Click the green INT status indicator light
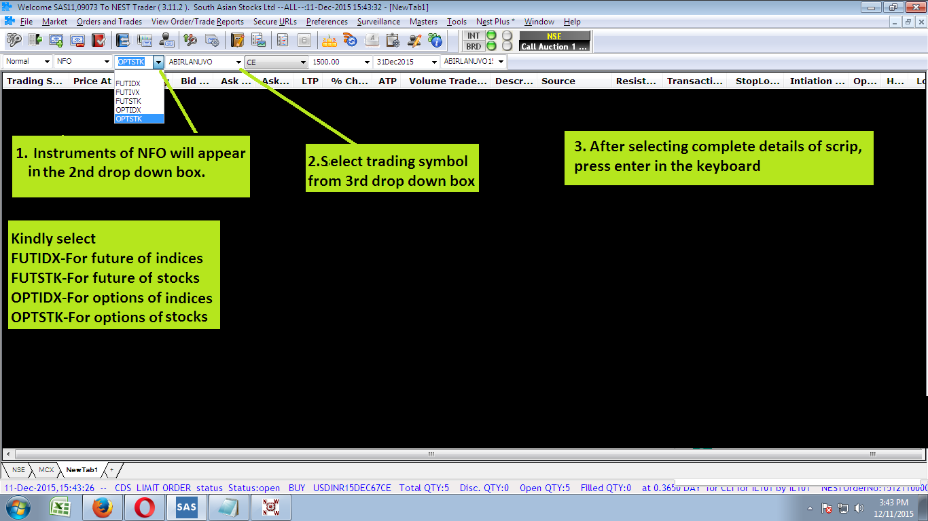This screenshot has height=521, width=928. click(x=490, y=35)
